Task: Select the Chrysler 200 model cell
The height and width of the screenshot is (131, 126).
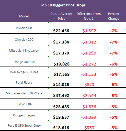Action: pos(24,40)
